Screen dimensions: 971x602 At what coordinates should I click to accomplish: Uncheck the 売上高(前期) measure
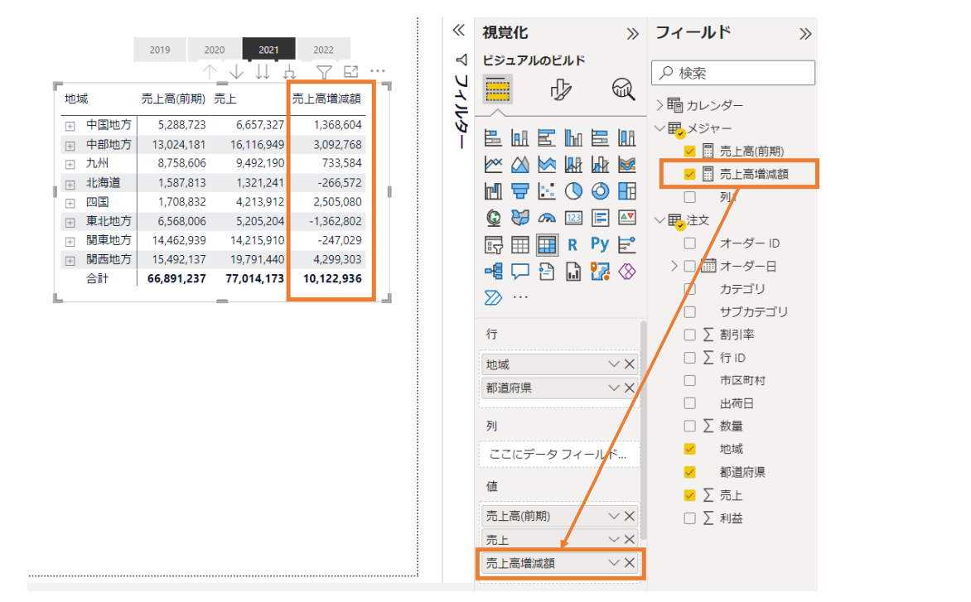coord(690,152)
